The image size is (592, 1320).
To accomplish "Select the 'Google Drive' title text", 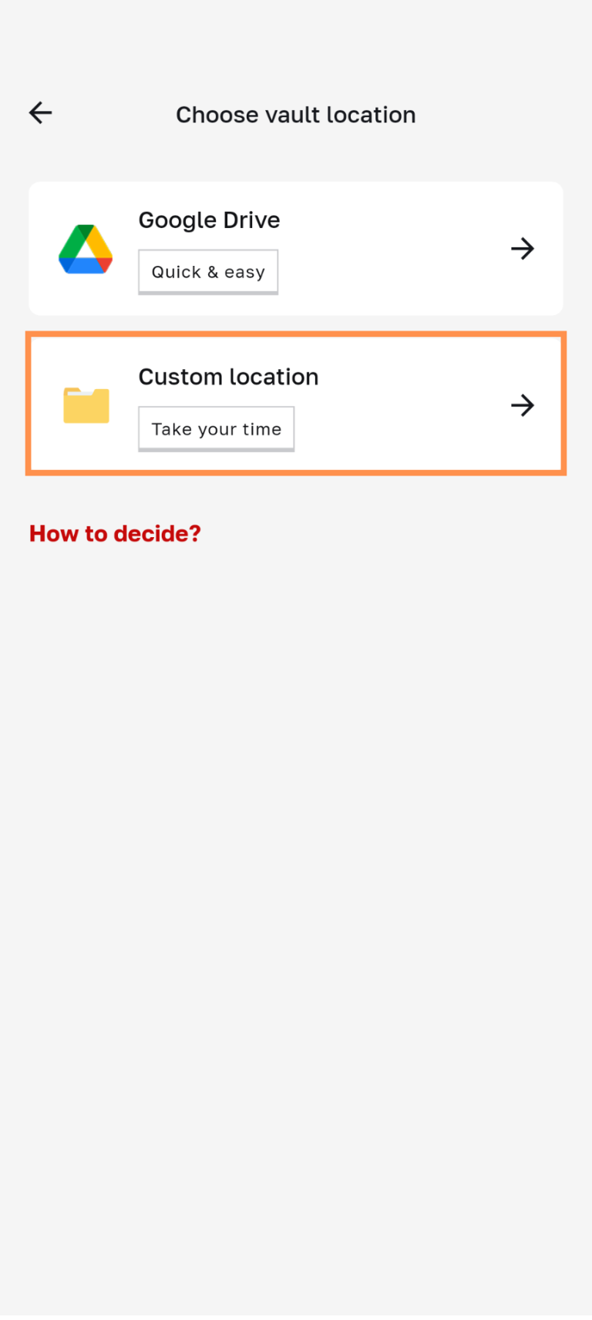I will click(209, 220).
